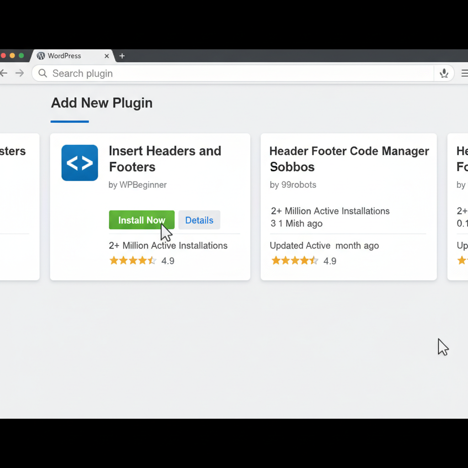Open the Header Footer Code Manager Sobbos title
468x468 pixels.
coord(349,159)
